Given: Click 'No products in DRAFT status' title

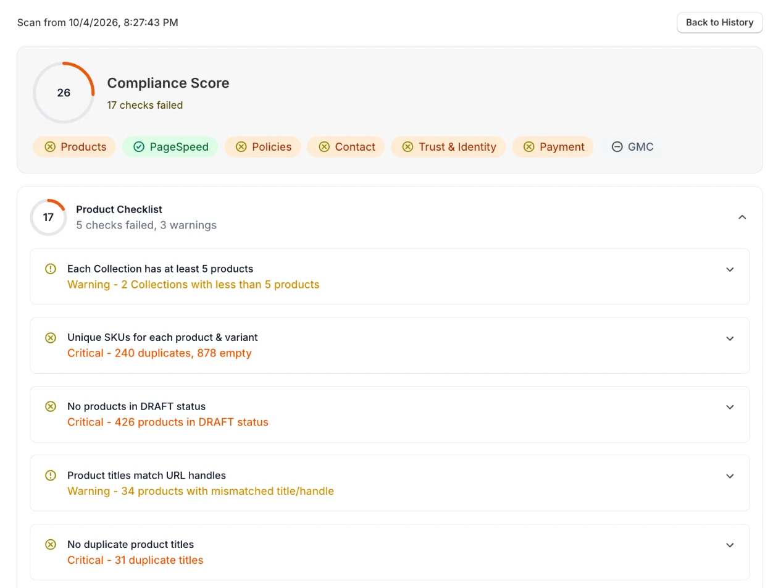Looking at the screenshot, I should coord(136,406).
